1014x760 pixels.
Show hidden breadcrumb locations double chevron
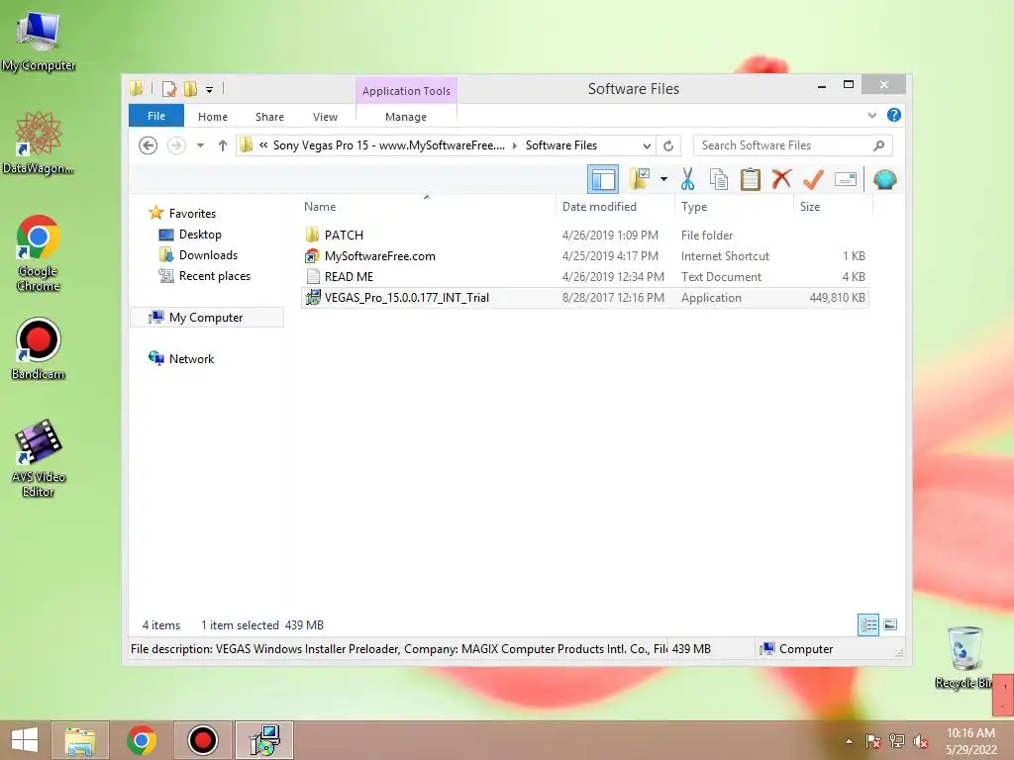pos(263,145)
